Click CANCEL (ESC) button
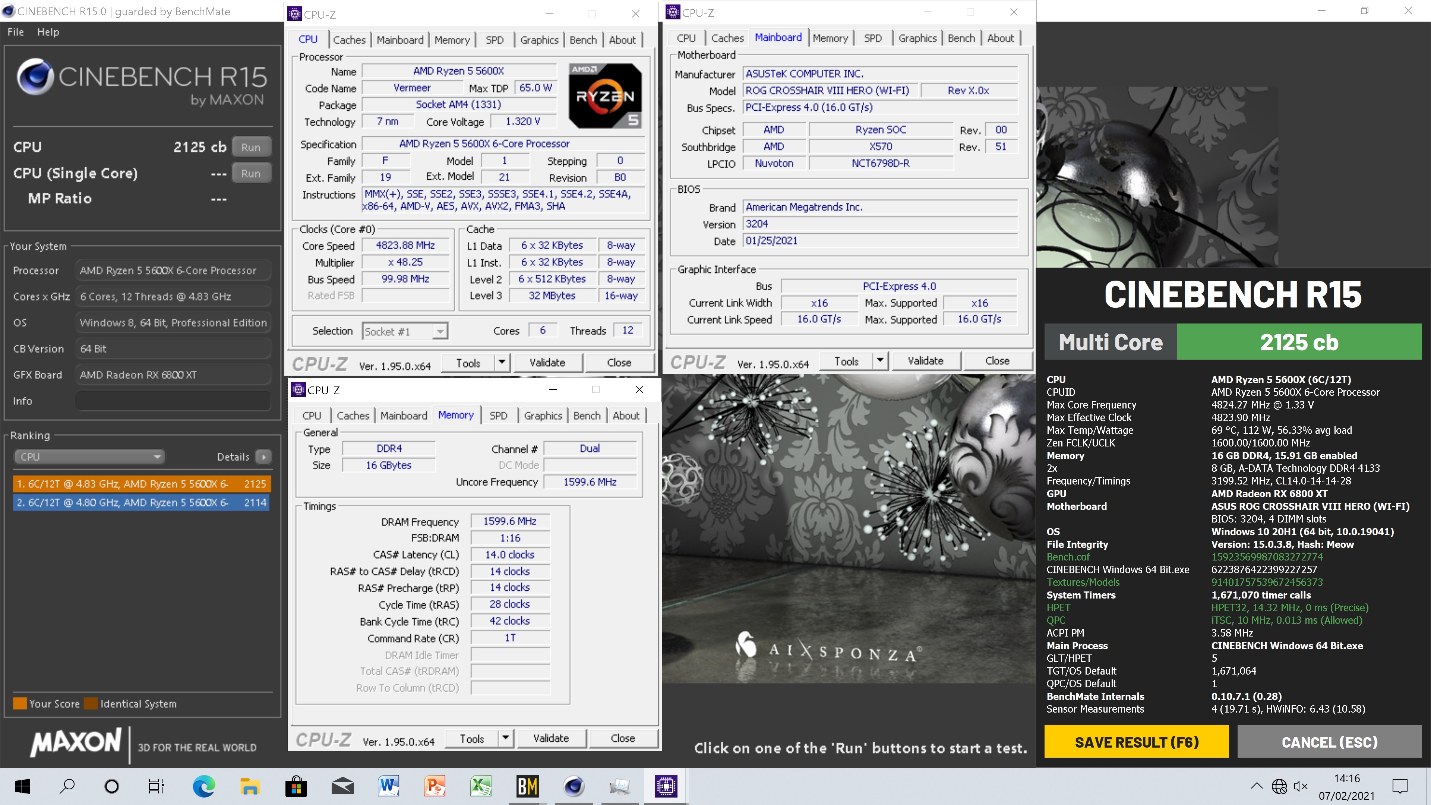Screen dimensions: 1431x805 click(x=1329, y=742)
